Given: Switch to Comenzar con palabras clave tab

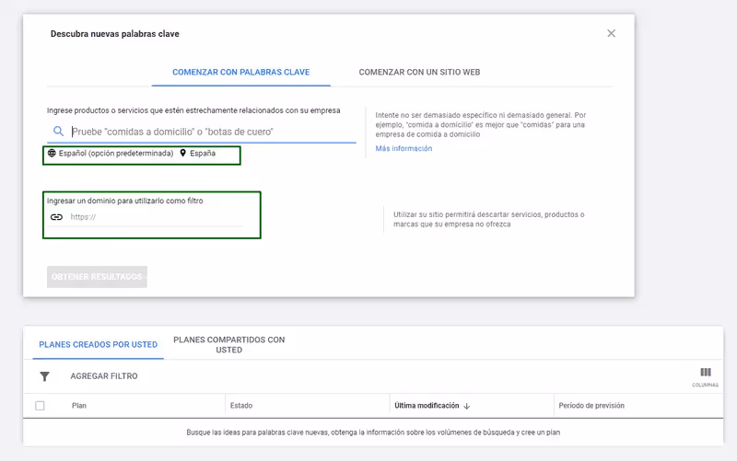Looking at the screenshot, I should (x=240, y=73).
